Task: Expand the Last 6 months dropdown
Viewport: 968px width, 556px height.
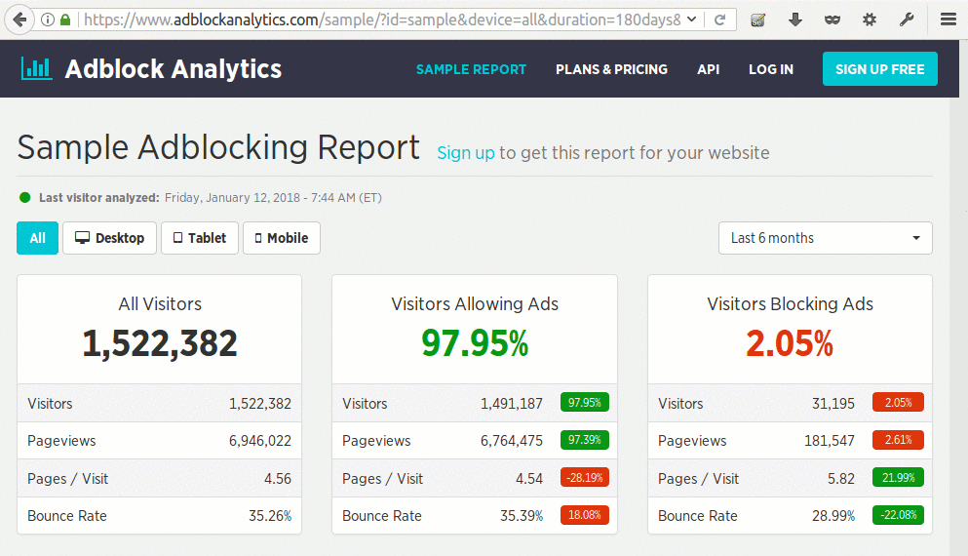Action: coord(826,238)
